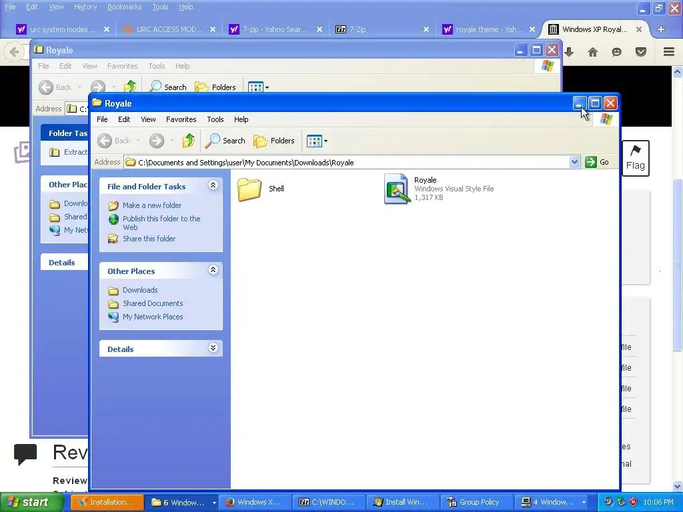Click the green Go arrow button
Screen dimensions: 683x512
pyautogui.click(x=591, y=163)
